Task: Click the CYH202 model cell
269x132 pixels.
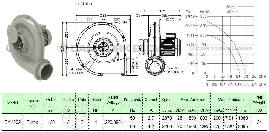Action: click(x=12, y=122)
